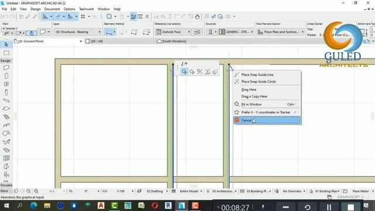Open the Structural - Bearing layer dropdown
375x211 pixels.
(78, 32)
